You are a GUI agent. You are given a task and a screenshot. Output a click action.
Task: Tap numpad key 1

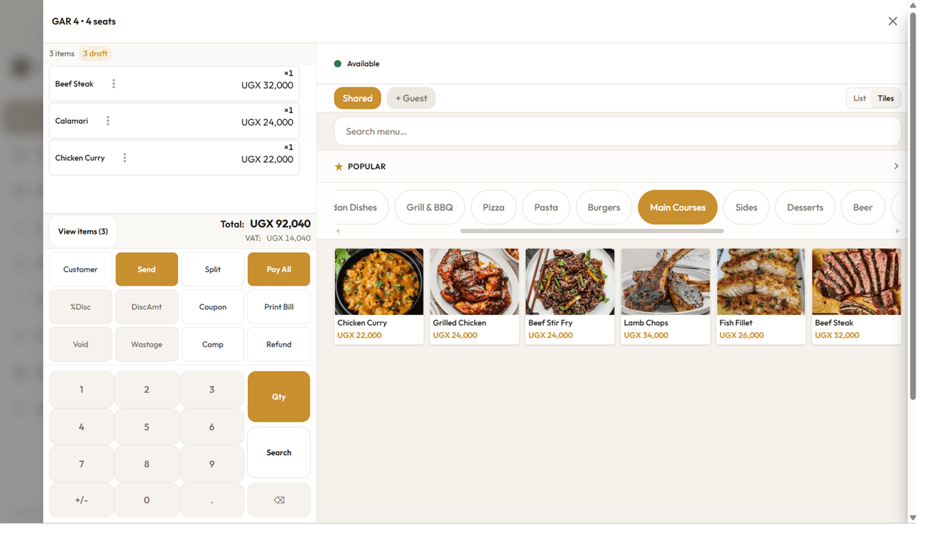[81, 389]
